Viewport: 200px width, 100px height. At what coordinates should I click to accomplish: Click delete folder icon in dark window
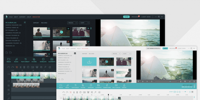point(11,52)
